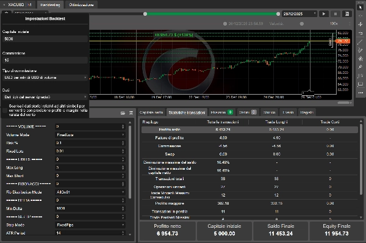Click the 100x playback speed stepper
This screenshot has width=366, height=243.
coord(350,24)
